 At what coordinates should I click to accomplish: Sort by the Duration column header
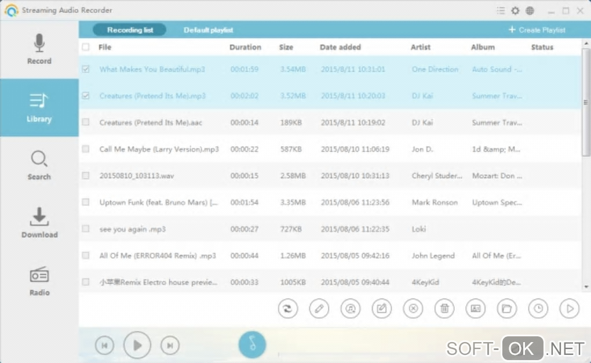245,47
